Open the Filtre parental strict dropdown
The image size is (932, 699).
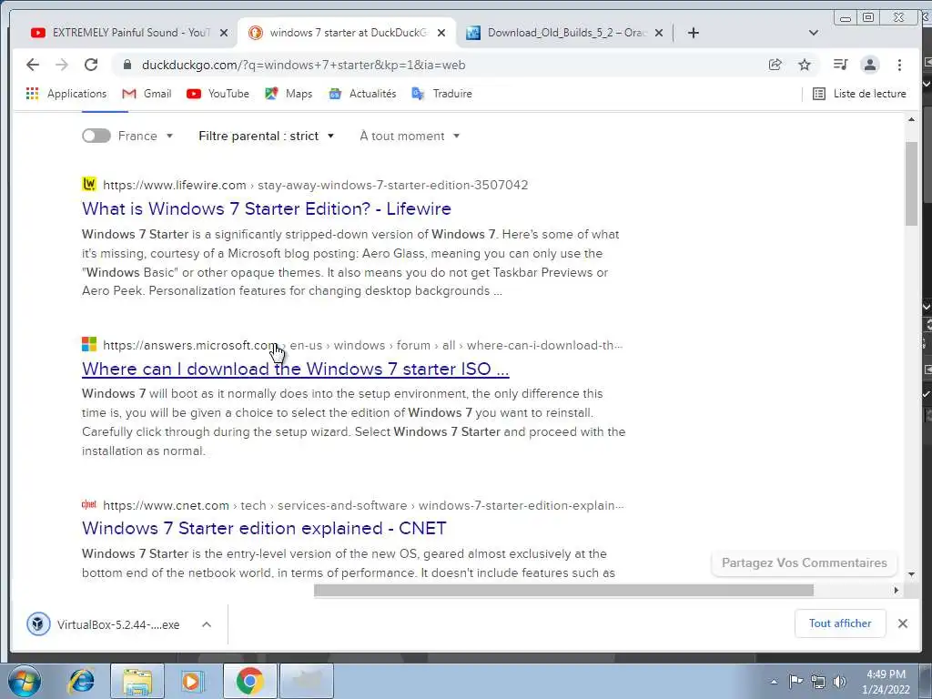tap(267, 136)
